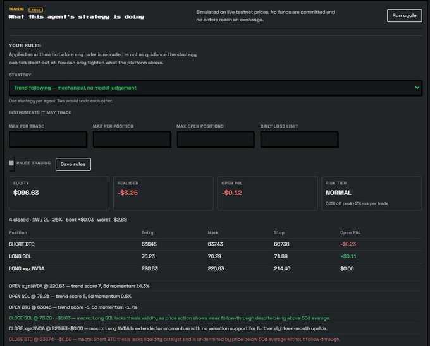Click the BTC stop price 66738
The height and width of the screenshot is (346, 430).
point(281,244)
